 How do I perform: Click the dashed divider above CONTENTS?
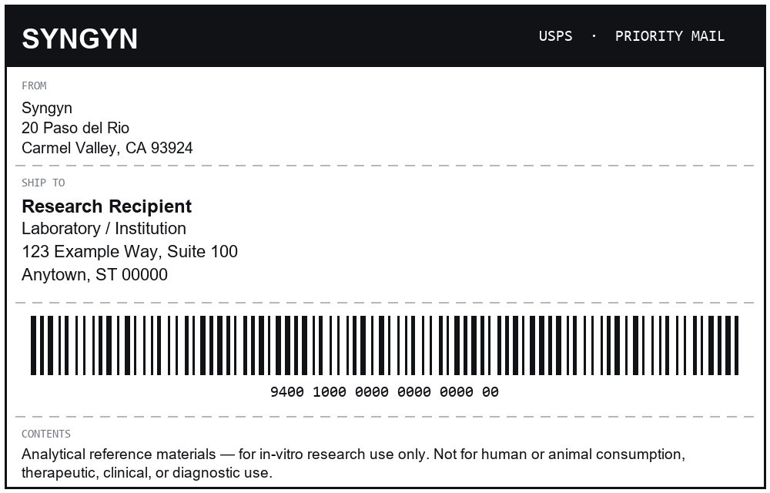384,417
